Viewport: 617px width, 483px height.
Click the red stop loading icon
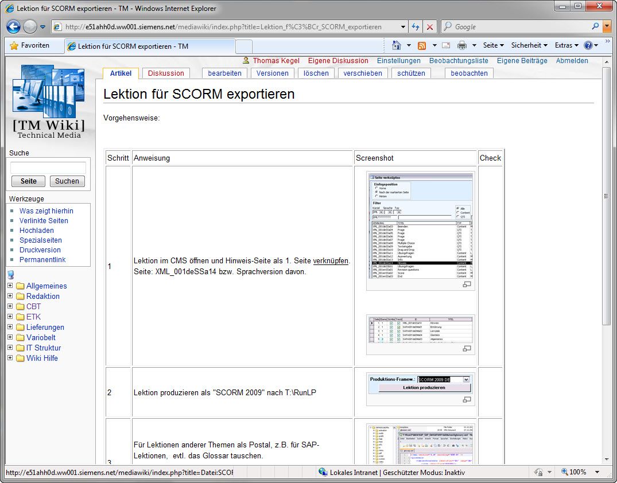click(430, 27)
